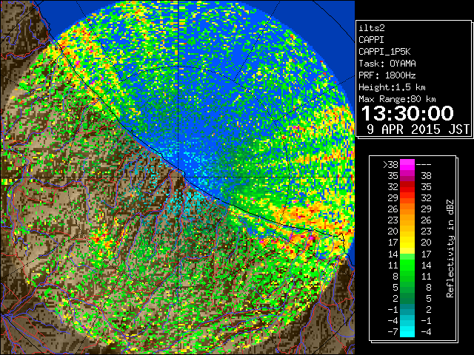Click the 'CAPPI_1P5K' text

384,52
